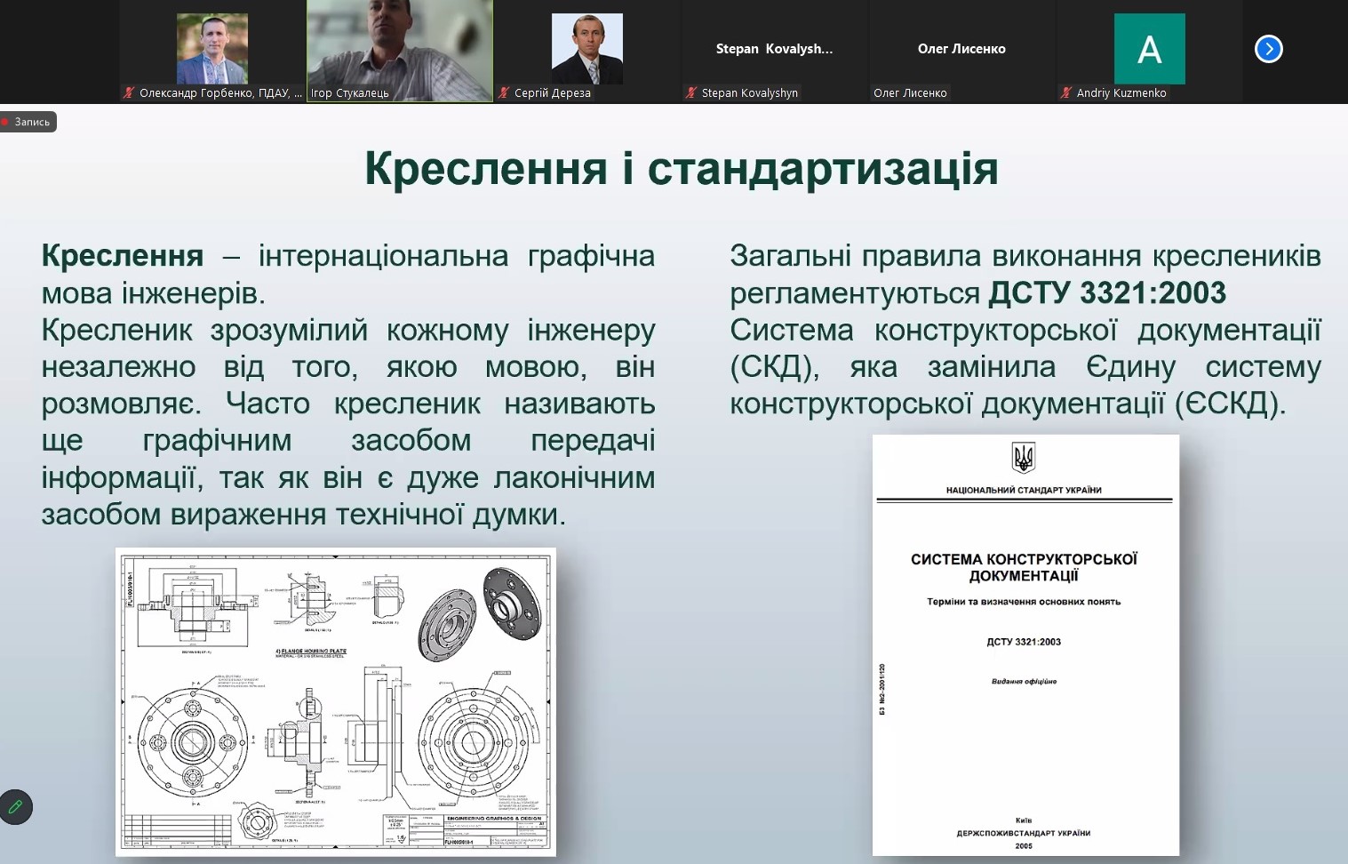Image resolution: width=1348 pixels, height=864 pixels.
Task: Click the engineering drawing image of the flange
Action: [x=336, y=702]
